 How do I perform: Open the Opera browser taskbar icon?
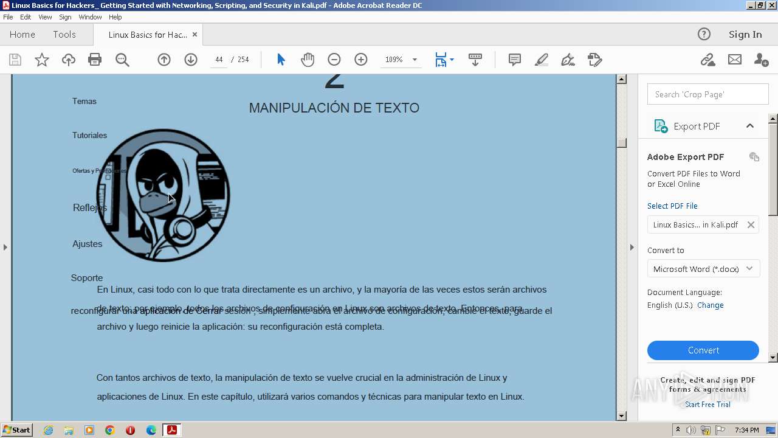(x=130, y=430)
